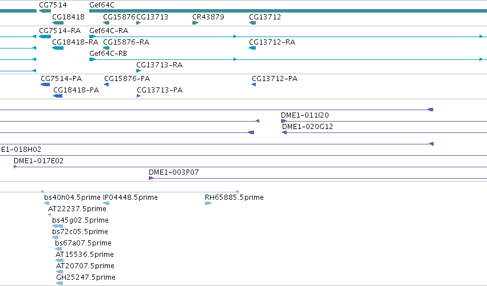Select the CG13713 gene label
This screenshot has height=286, width=487.
tap(152, 17)
